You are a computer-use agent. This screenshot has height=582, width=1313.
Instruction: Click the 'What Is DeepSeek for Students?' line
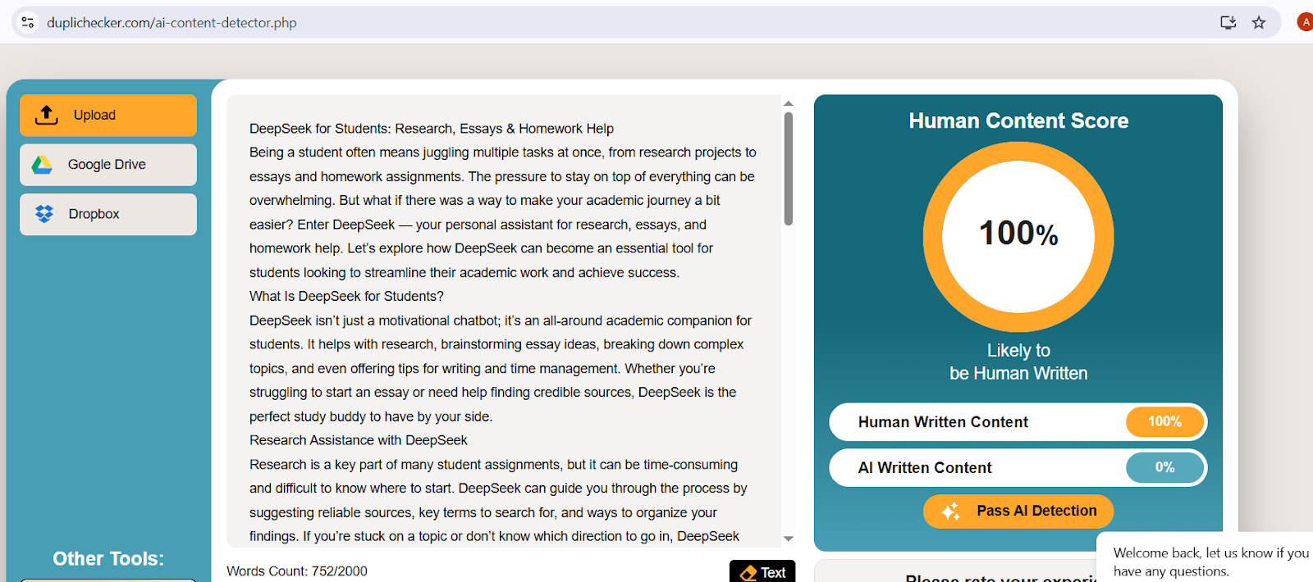point(346,296)
